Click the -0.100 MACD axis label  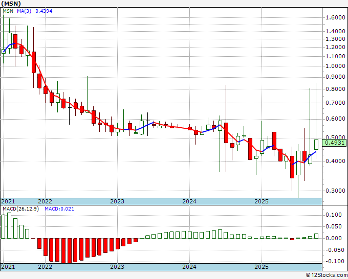tap(334, 261)
